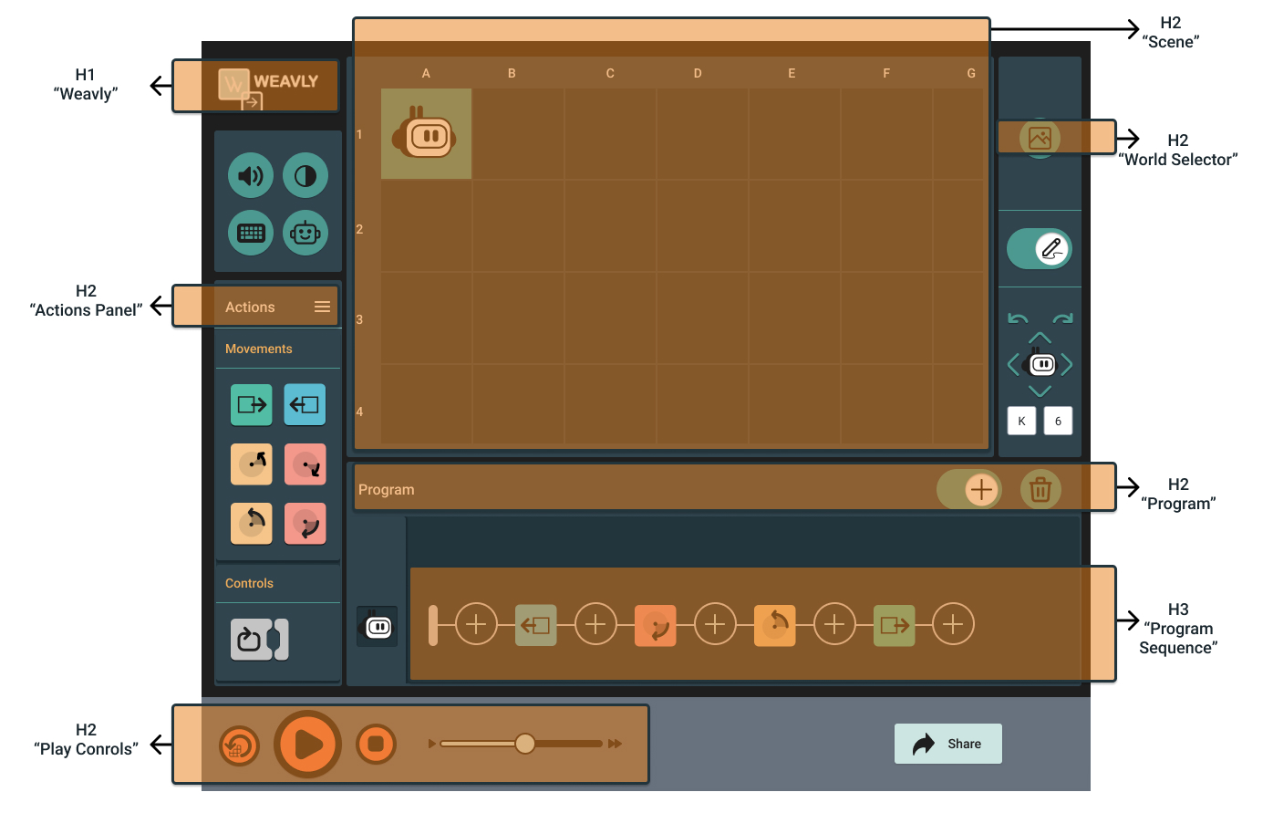Enable the turn-right block inside the Program Sequence
Viewport: 1273px width, 813px height.
(x=656, y=624)
